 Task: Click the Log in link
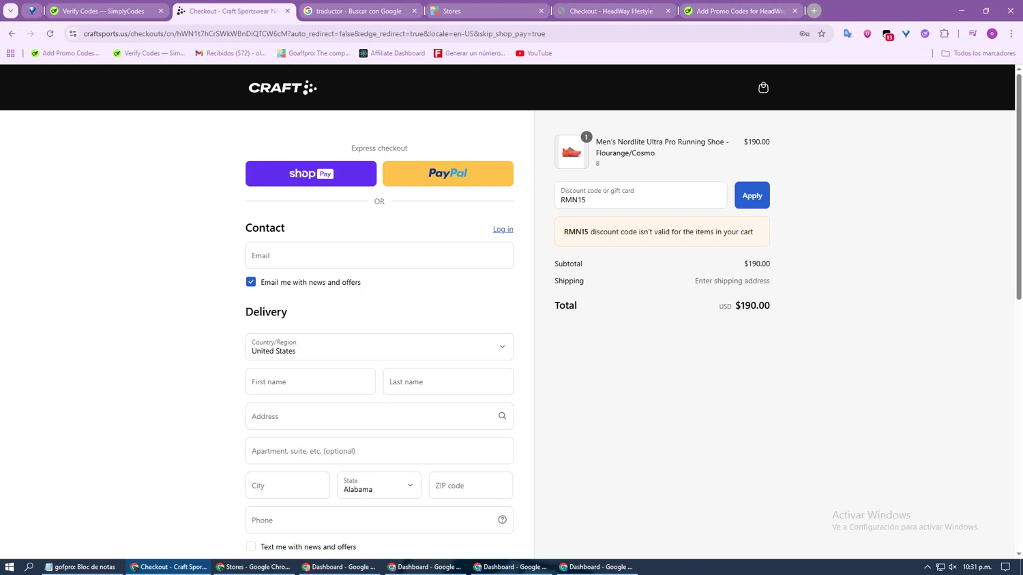(503, 229)
